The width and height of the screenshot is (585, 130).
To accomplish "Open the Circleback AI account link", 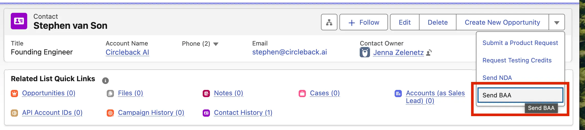I will [127, 52].
